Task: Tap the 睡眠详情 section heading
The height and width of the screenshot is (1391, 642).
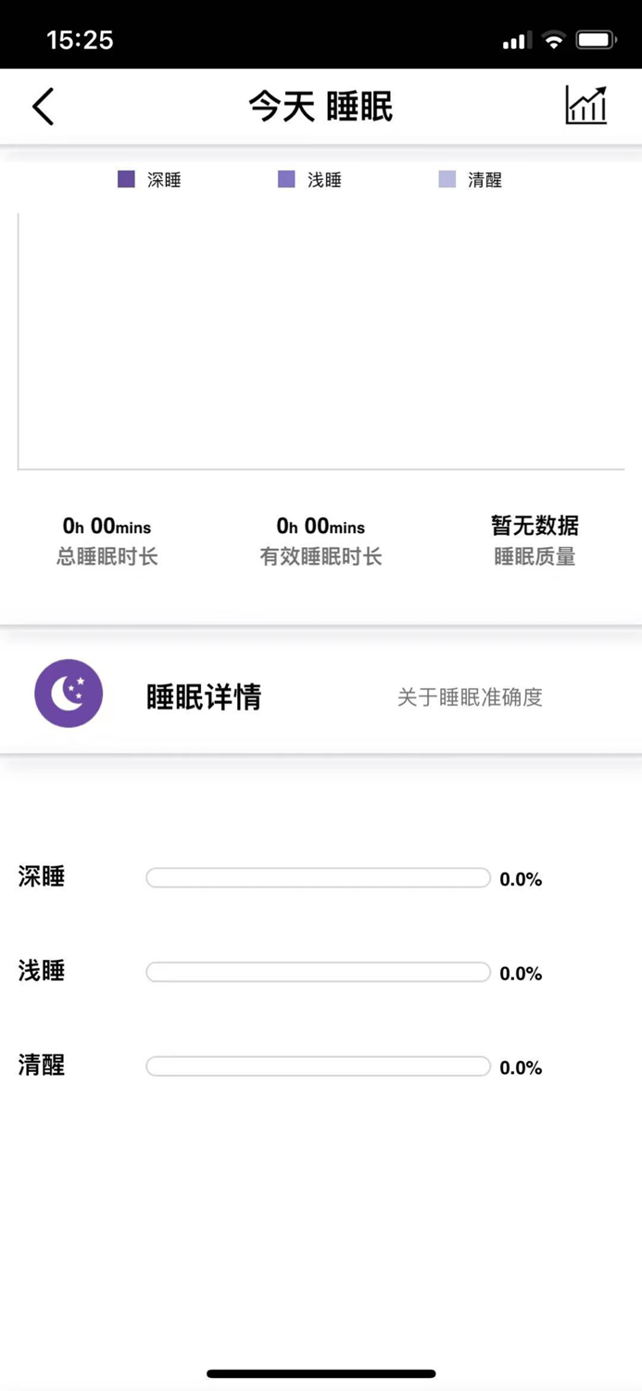Action: pos(204,696)
